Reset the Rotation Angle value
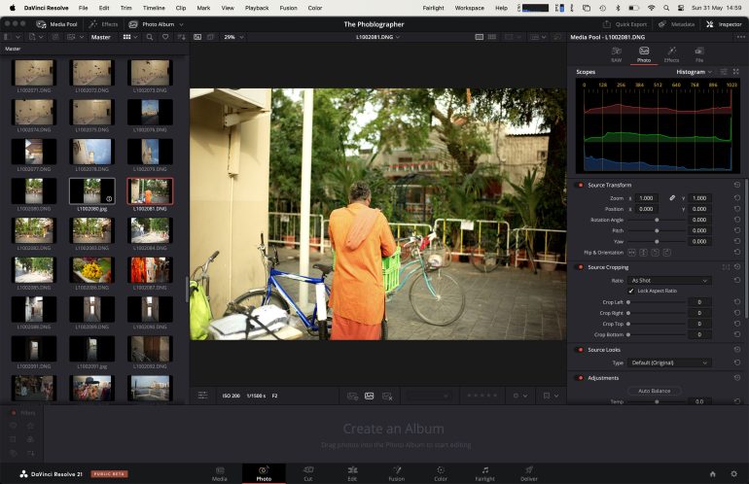The image size is (749, 484). 737,220
